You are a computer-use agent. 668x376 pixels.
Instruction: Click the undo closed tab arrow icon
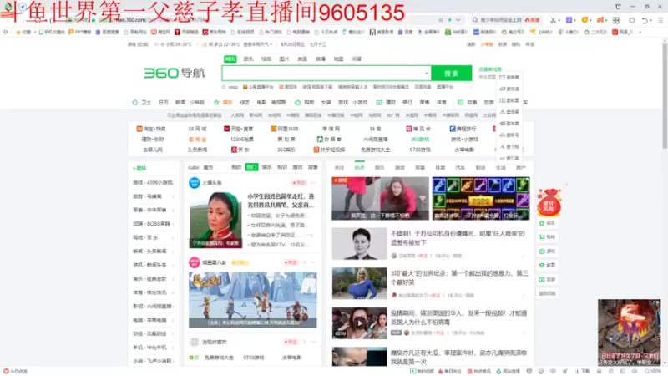(x=645, y=20)
